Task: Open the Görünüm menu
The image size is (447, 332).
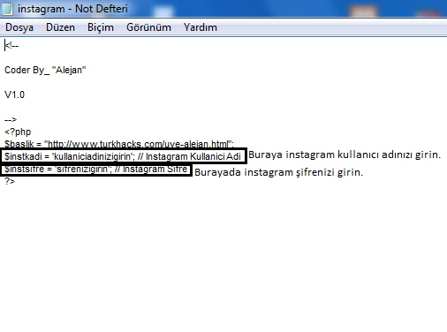Action: click(x=148, y=27)
